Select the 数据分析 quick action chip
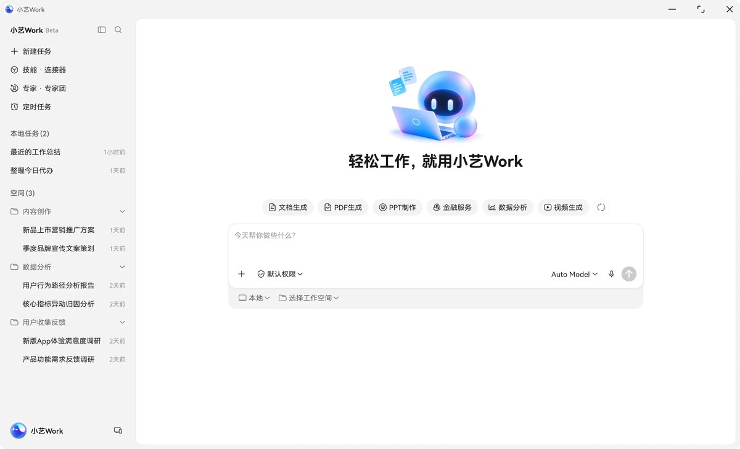 508,208
